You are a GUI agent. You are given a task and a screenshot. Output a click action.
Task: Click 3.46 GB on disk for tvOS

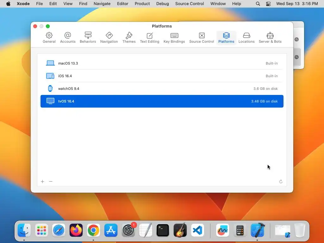(264, 101)
